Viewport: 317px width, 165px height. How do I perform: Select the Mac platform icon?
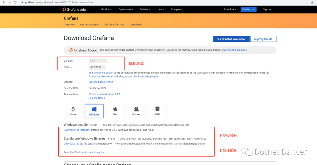tap(115, 111)
